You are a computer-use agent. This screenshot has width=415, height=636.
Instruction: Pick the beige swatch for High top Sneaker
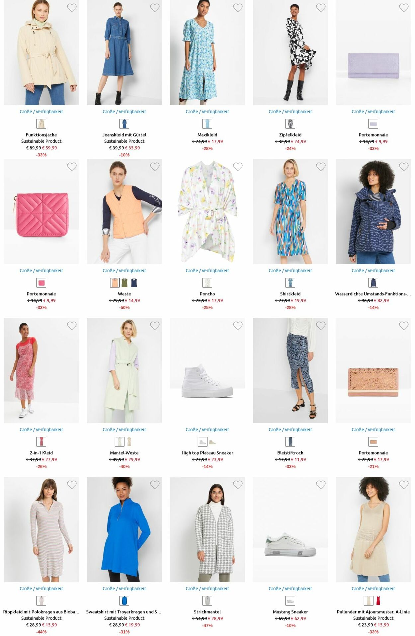[x=212, y=442]
